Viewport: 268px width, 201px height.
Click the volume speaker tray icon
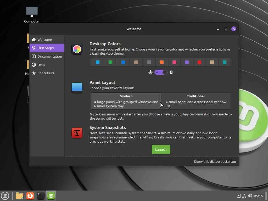click(x=250, y=196)
